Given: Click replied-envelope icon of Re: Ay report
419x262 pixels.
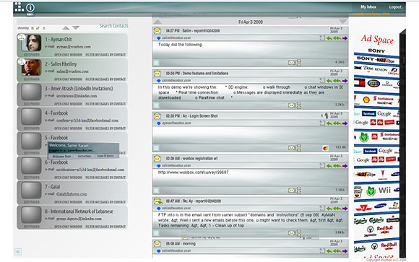Looking at the screenshot, I should 158,201.
